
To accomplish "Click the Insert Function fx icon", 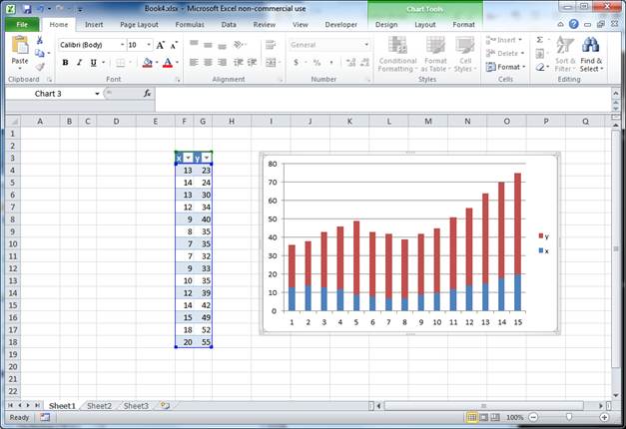I will point(148,94).
